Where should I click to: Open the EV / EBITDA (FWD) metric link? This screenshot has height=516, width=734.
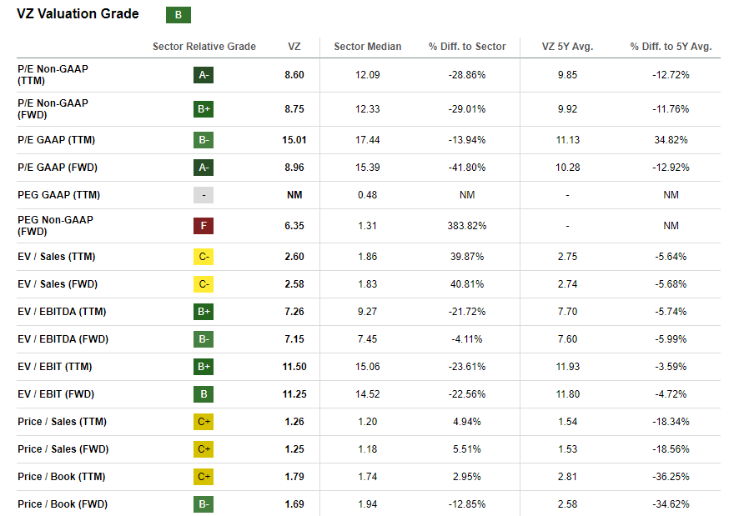point(63,339)
